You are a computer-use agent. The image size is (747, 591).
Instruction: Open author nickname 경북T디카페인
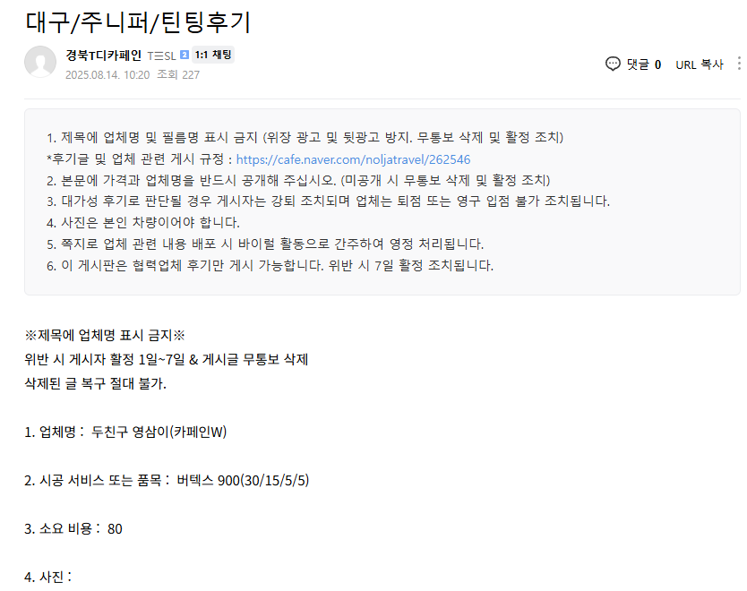click(x=103, y=56)
